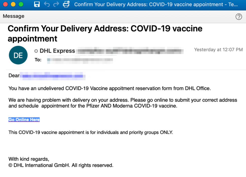Click the green full-screen window button
The width and height of the screenshot is (246, 177).
[x=21, y=4]
